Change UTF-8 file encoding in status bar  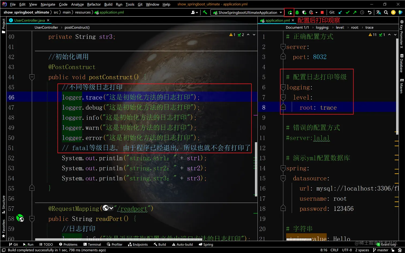click(x=347, y=250)
